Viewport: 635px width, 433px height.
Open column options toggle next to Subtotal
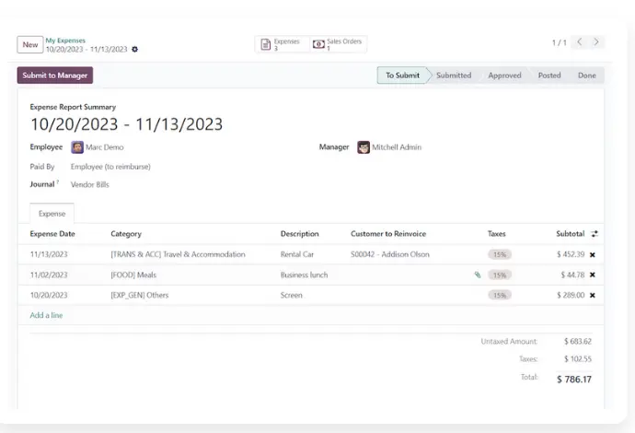pos(595,234)
